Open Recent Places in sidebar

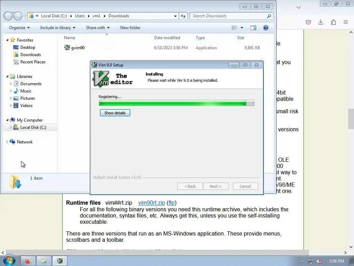click(x=33, y=62)
